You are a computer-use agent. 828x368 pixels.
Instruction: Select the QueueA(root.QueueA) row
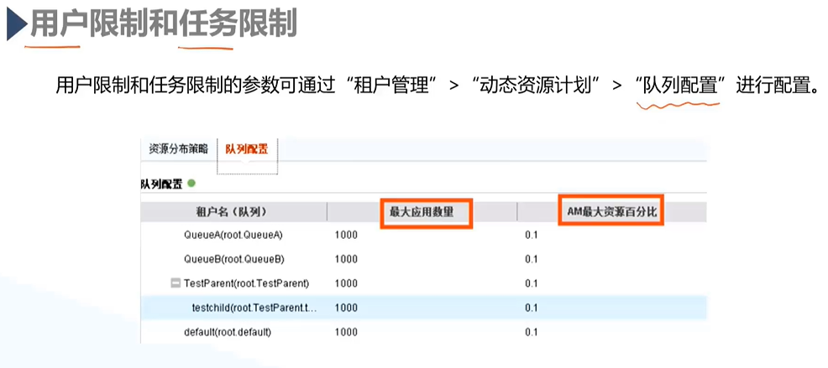[x=423, y=236]
